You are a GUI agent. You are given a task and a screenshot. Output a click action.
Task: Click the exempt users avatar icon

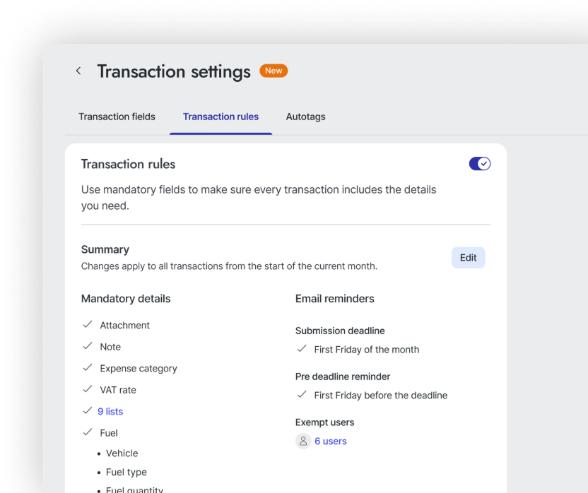tap(303, 441)
